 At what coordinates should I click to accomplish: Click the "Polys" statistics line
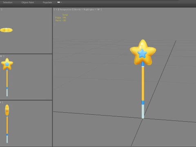pyautogui.click(x=60, y=18)
